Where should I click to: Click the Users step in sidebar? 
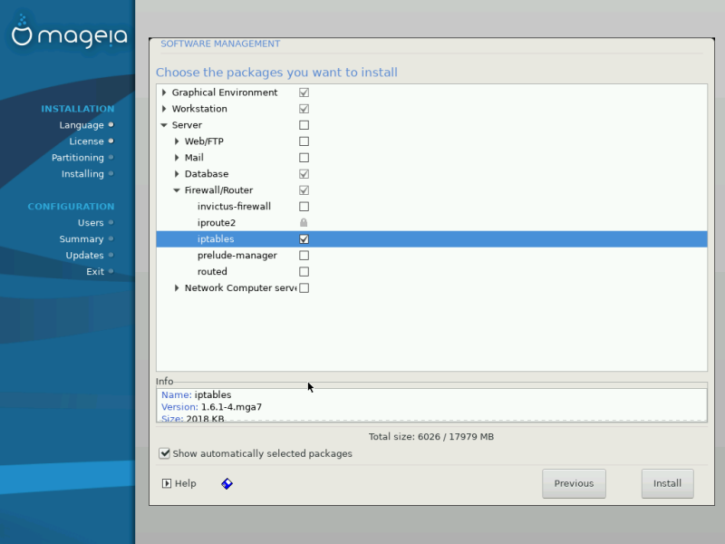[91, 222]
